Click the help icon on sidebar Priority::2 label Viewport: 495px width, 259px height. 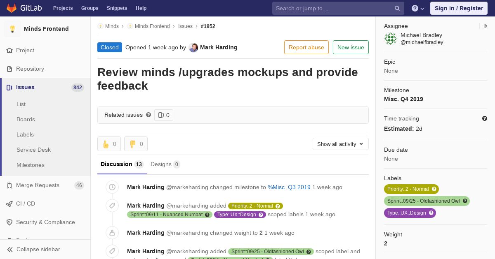(434, 189)
